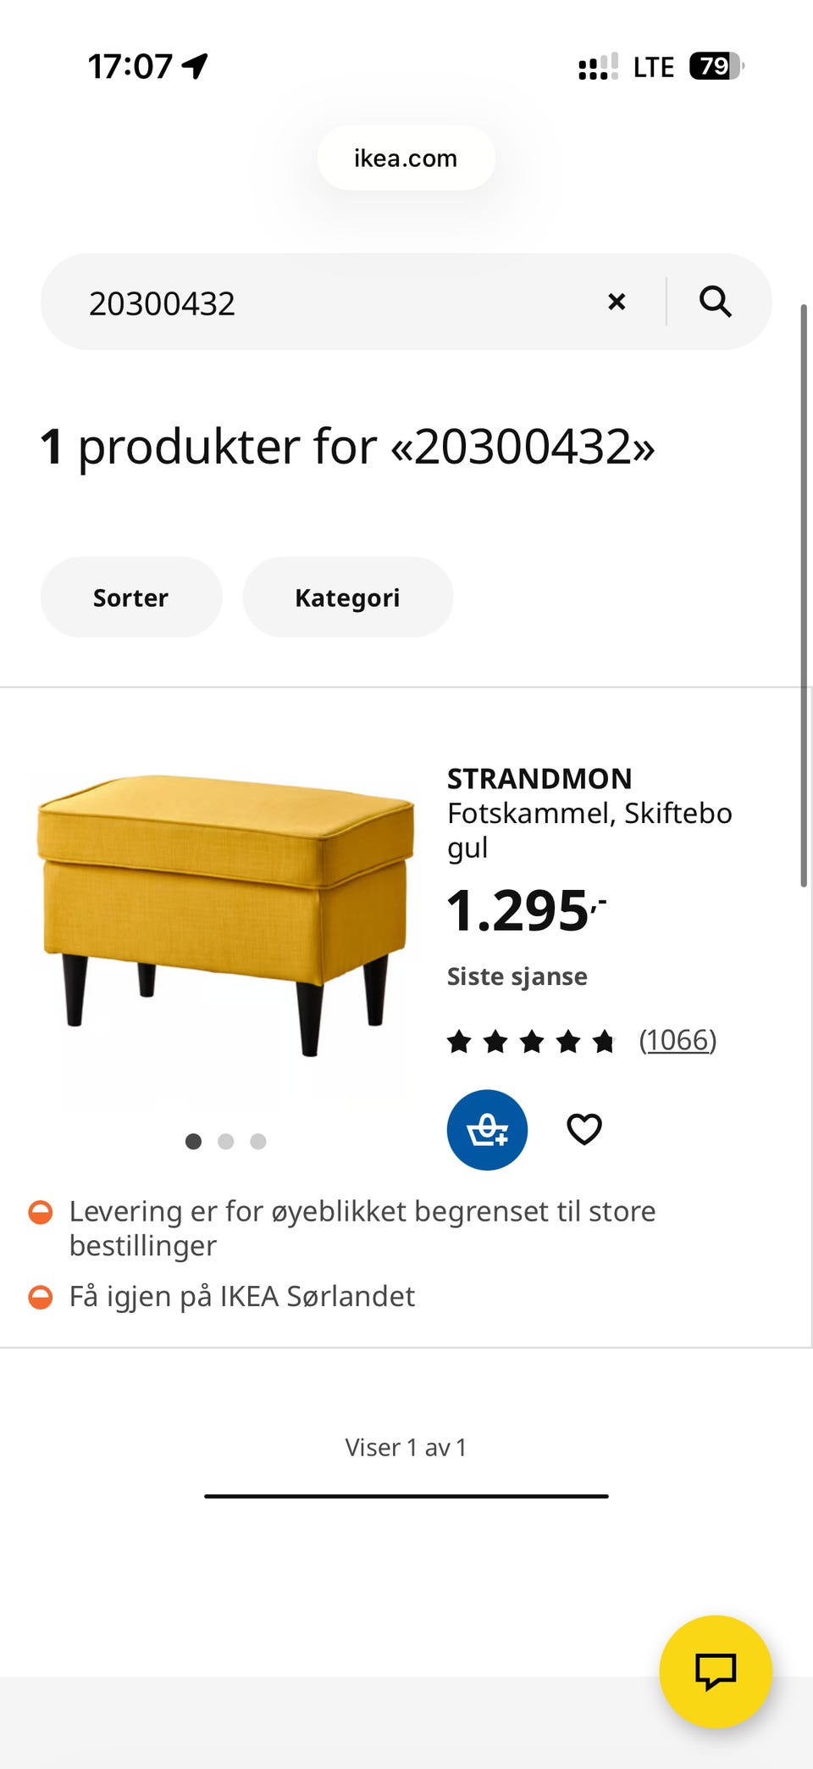Open the yellow chat bubble button
The width and height of the screenshot is (813, 1769).
(716, 1672)
